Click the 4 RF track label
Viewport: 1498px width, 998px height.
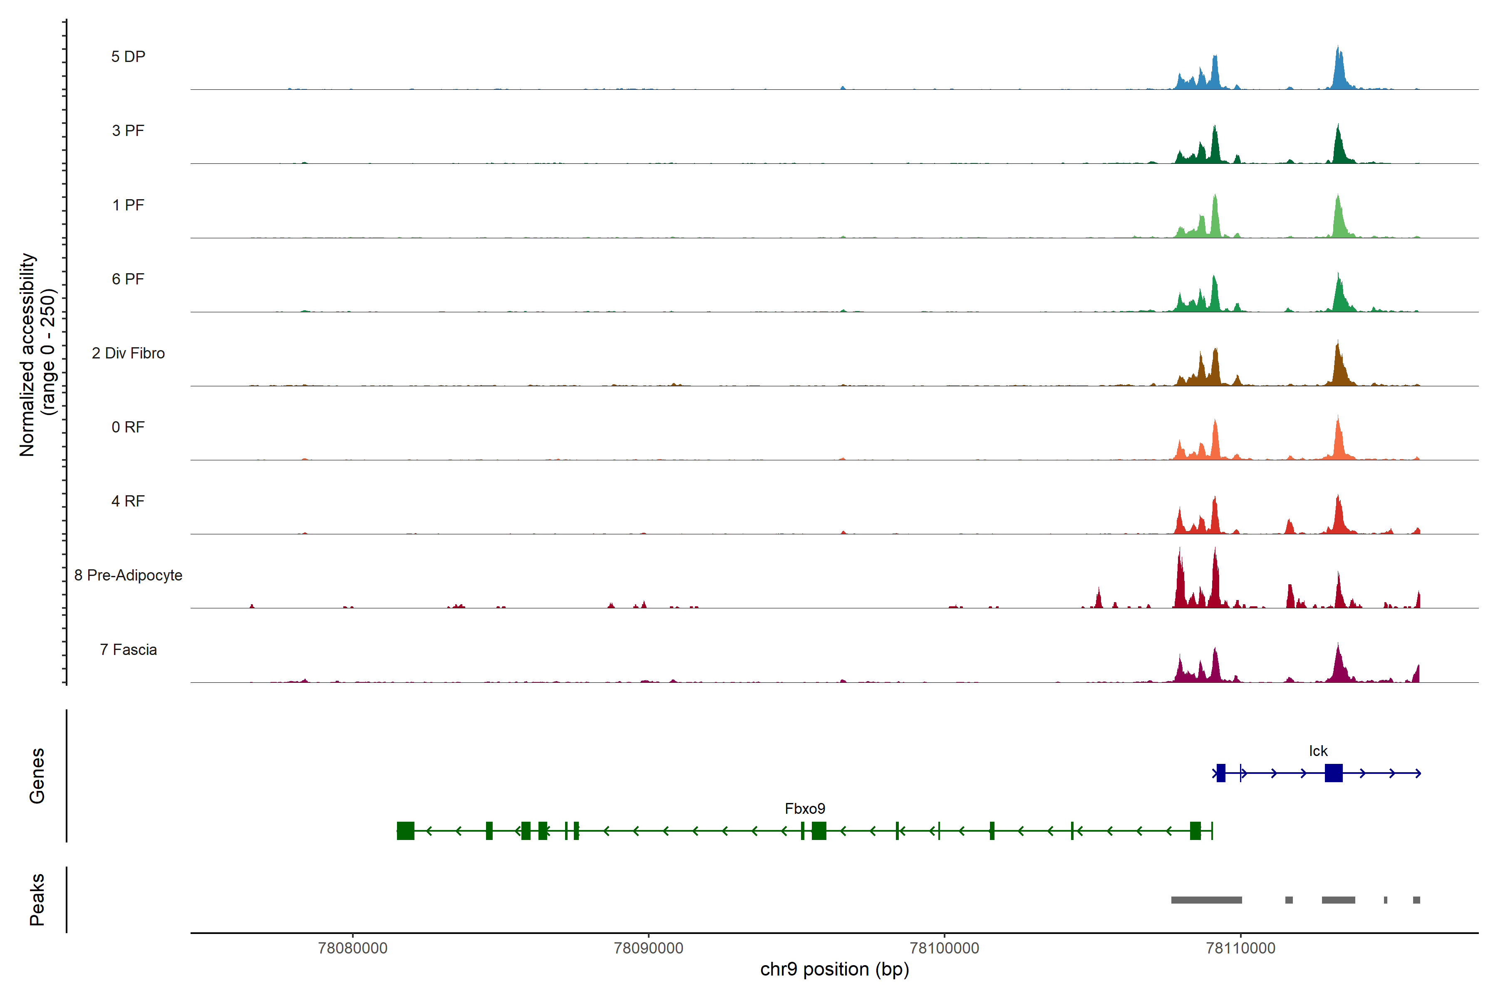tap(128, 501)
